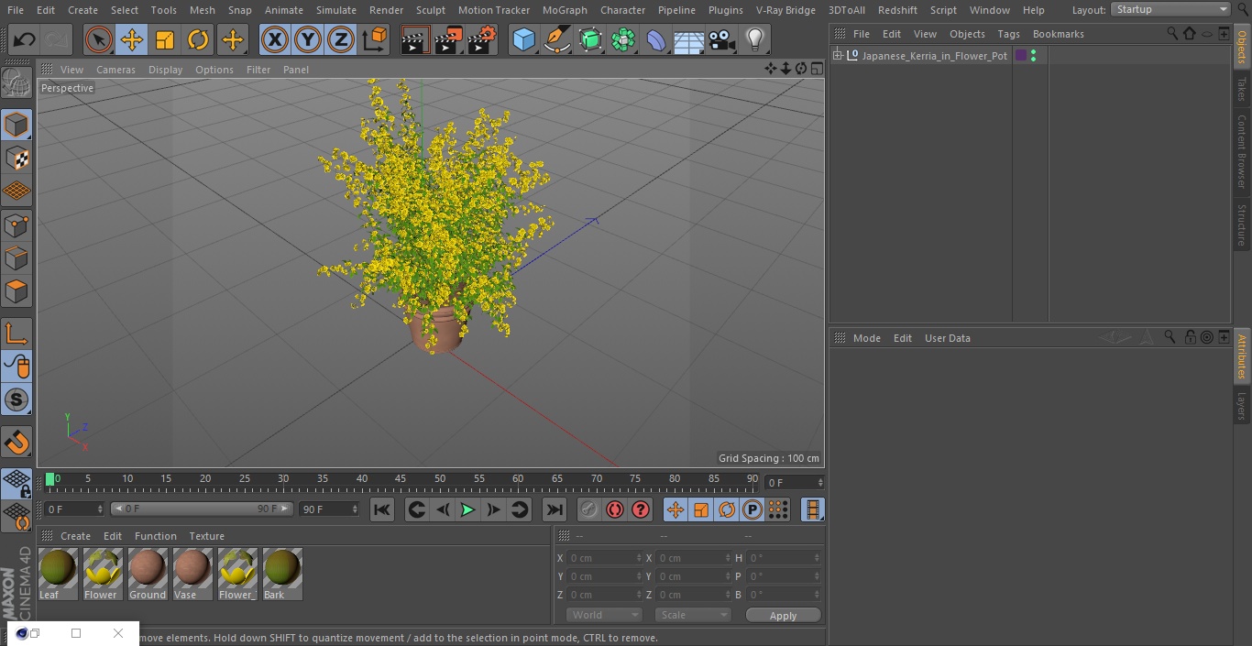Select the Ground material
Screen dimensions: 1252x646
[x=148, y=574]
